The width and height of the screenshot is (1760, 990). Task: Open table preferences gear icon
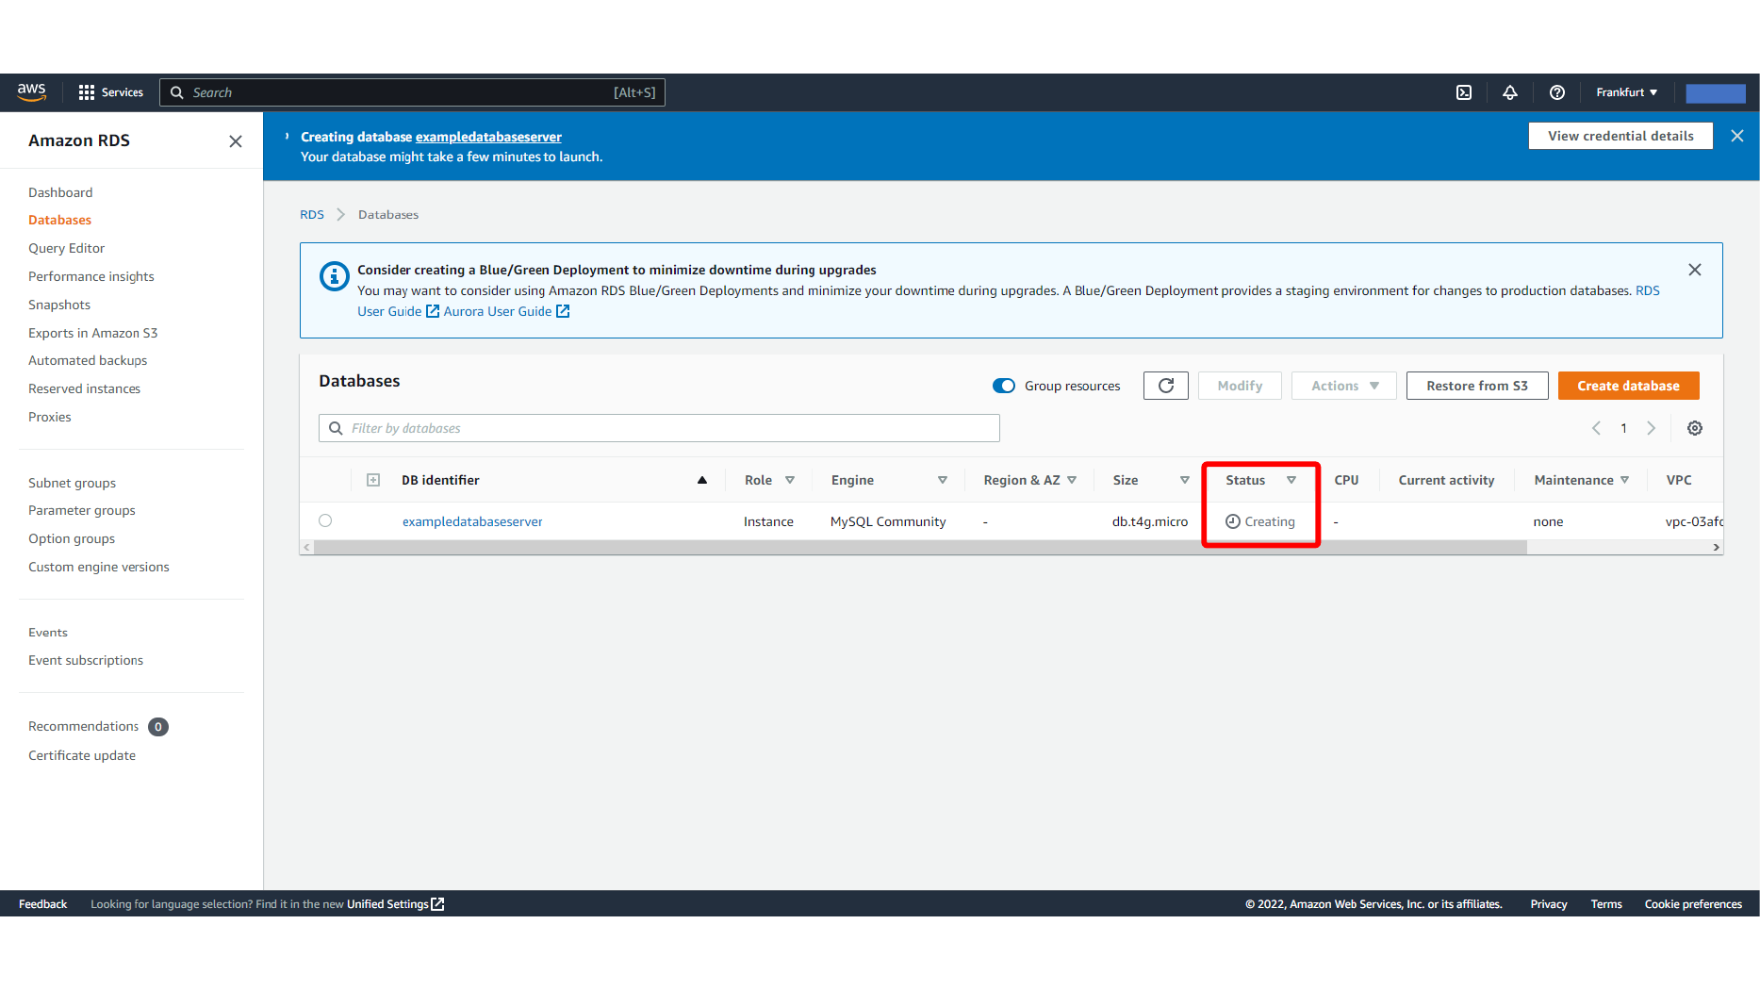pos(1695,428)
